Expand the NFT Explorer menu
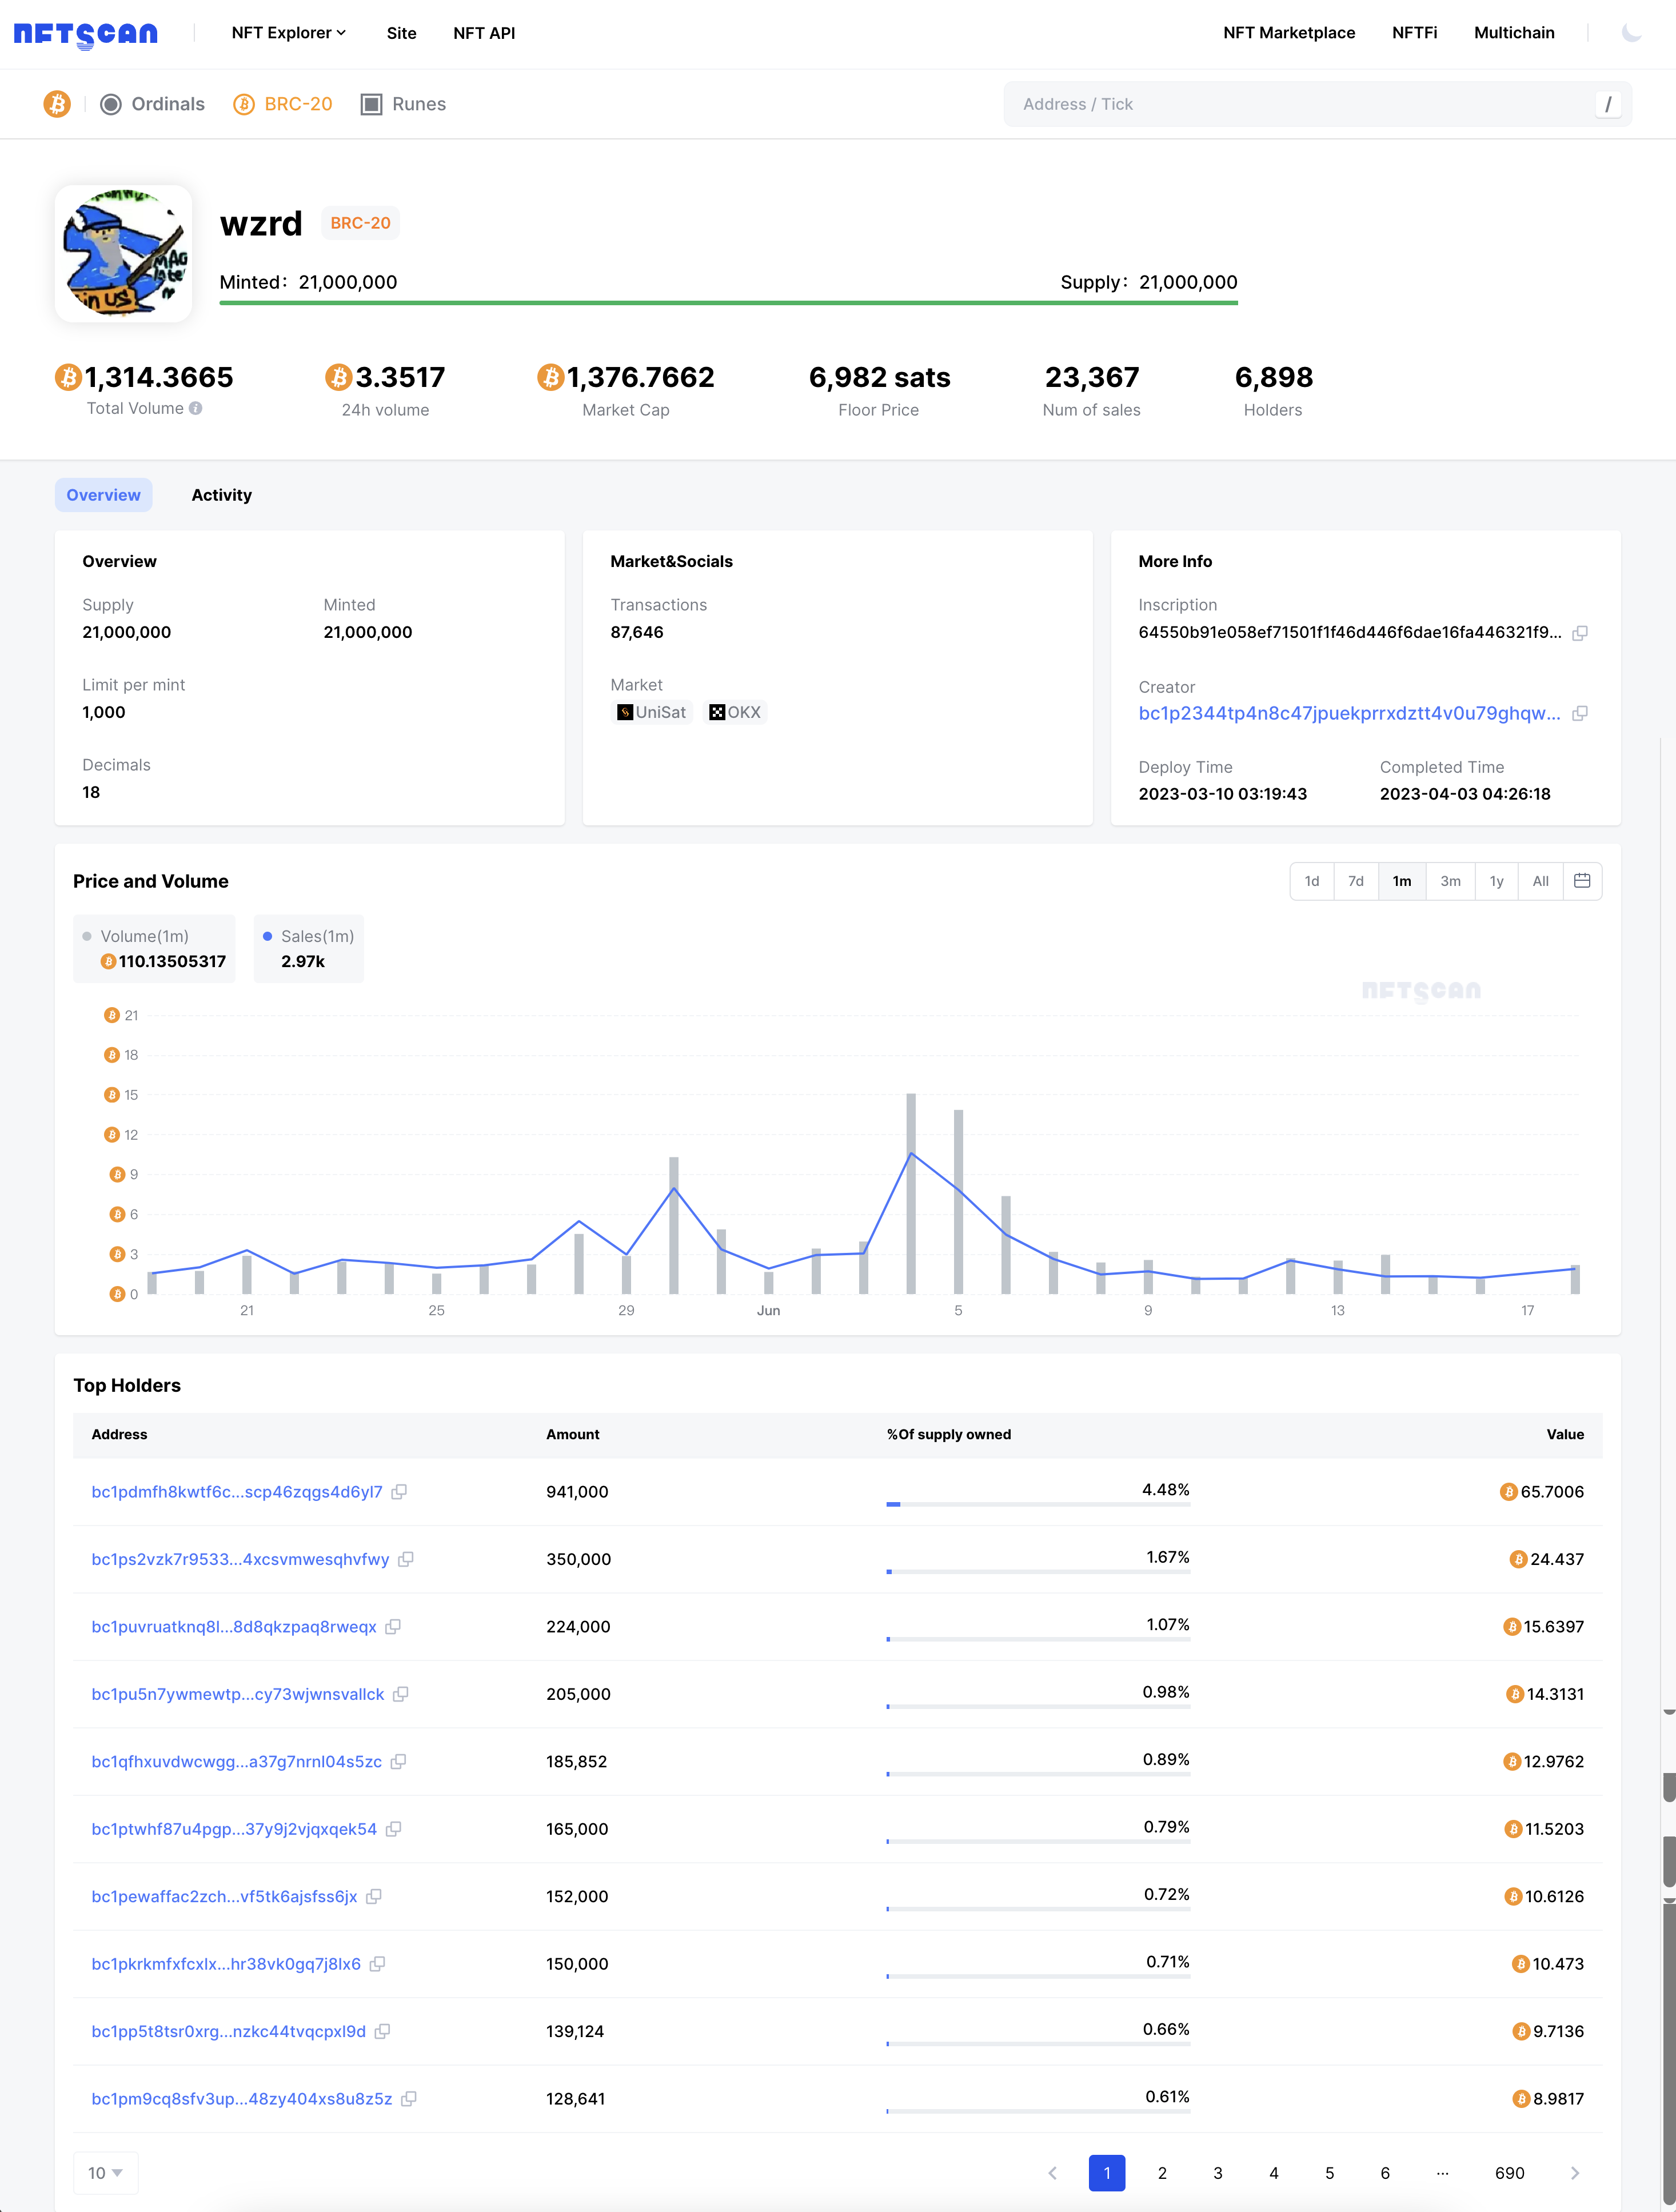The height and width of the screenshot is (2212, 1676). coord(288,33)
